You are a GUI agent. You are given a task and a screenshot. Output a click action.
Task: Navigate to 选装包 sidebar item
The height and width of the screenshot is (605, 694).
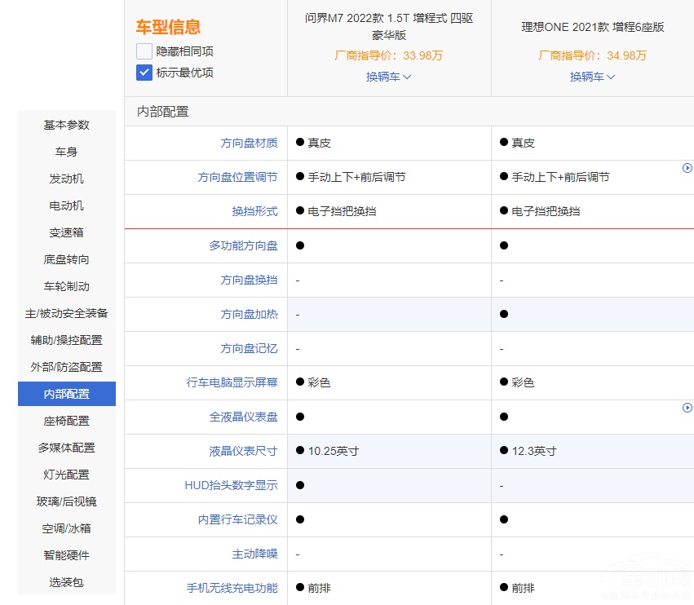(67, 582)
